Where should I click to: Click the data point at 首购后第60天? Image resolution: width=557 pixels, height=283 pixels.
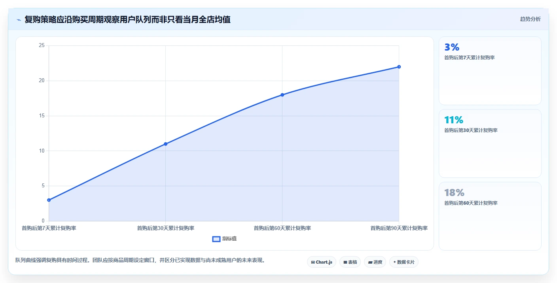pyautogui.click(x=282, y=95)
